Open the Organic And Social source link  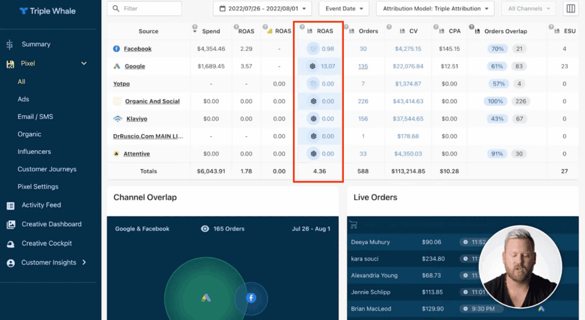click(x=152, y=102)
